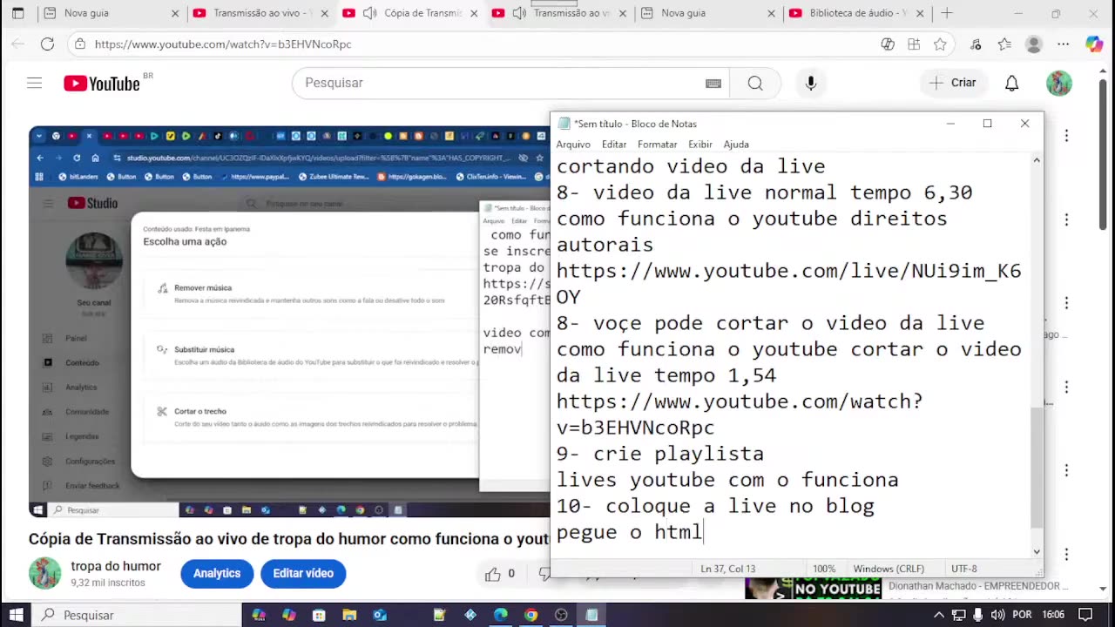Switch to Cópia de Transmissão tab

pyautogui.click(x=411, y=13)
